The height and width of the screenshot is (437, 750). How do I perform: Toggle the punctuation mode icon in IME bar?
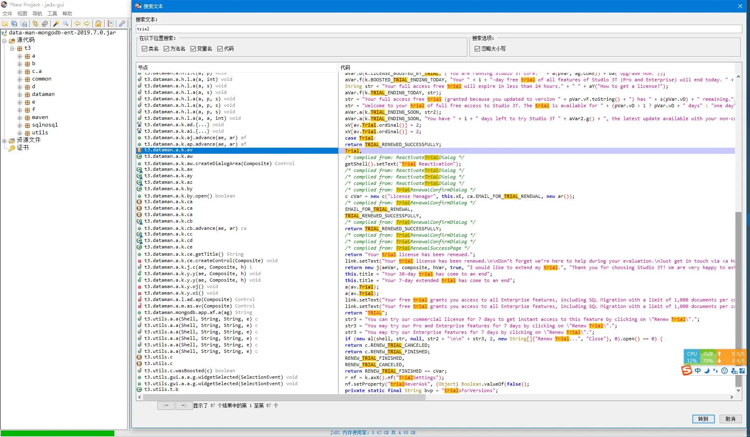coord(715,371)
